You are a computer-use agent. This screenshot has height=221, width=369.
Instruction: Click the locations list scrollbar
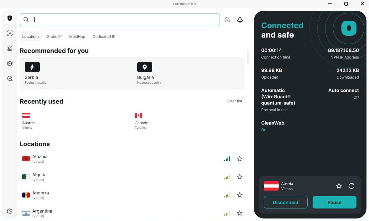[248, 57]
